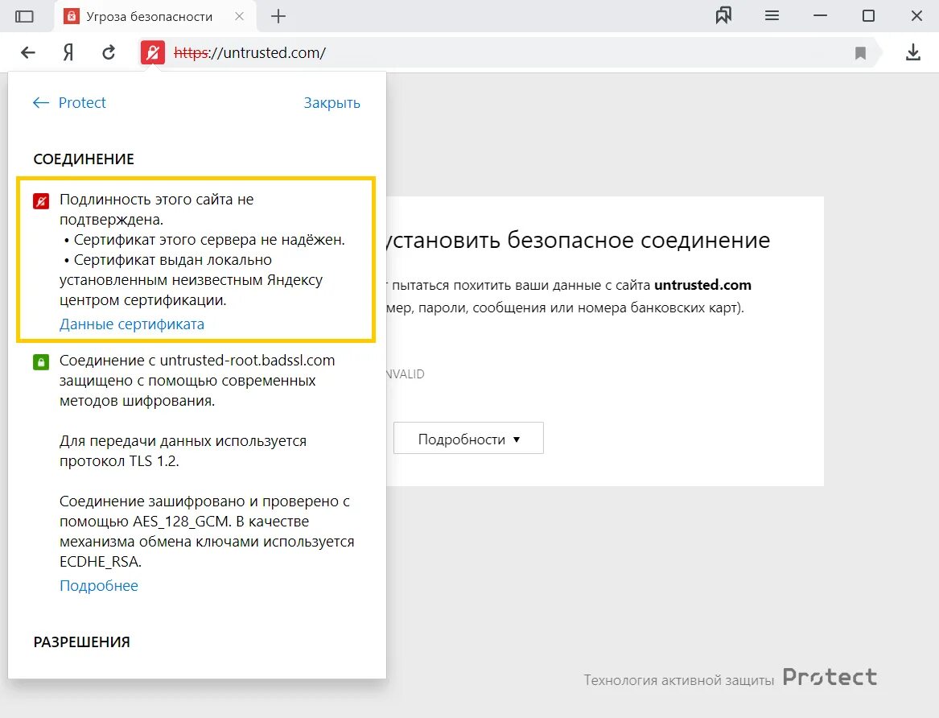The height and width of the screenshot is (718, 939).
Task: Click the red Protect warning icon
Action: click(153, 52)
